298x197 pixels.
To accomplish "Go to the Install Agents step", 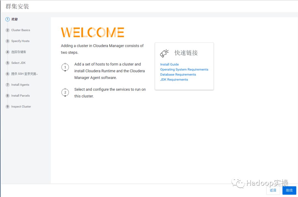I will pyautogui.click(x=20, y=85).
